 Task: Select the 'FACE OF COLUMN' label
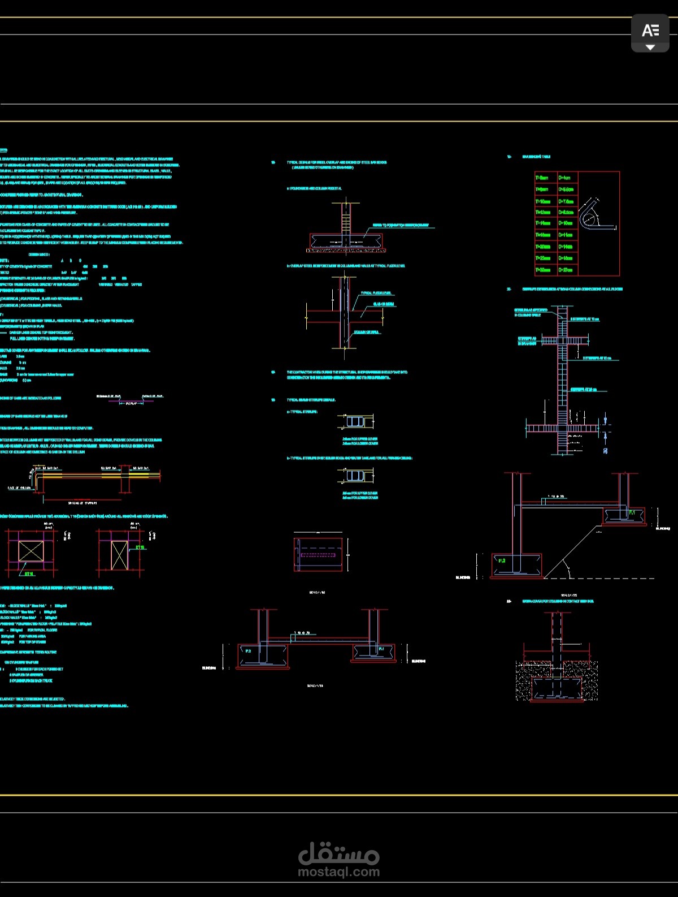19,488
